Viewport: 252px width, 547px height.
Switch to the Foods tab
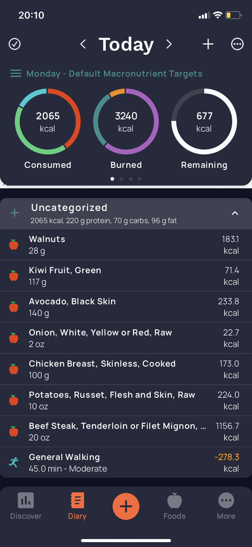[175, 506]
